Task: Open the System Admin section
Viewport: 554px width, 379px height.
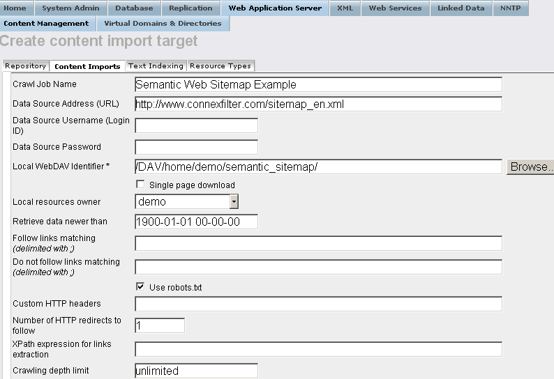Action: click(x=70, y=8)
